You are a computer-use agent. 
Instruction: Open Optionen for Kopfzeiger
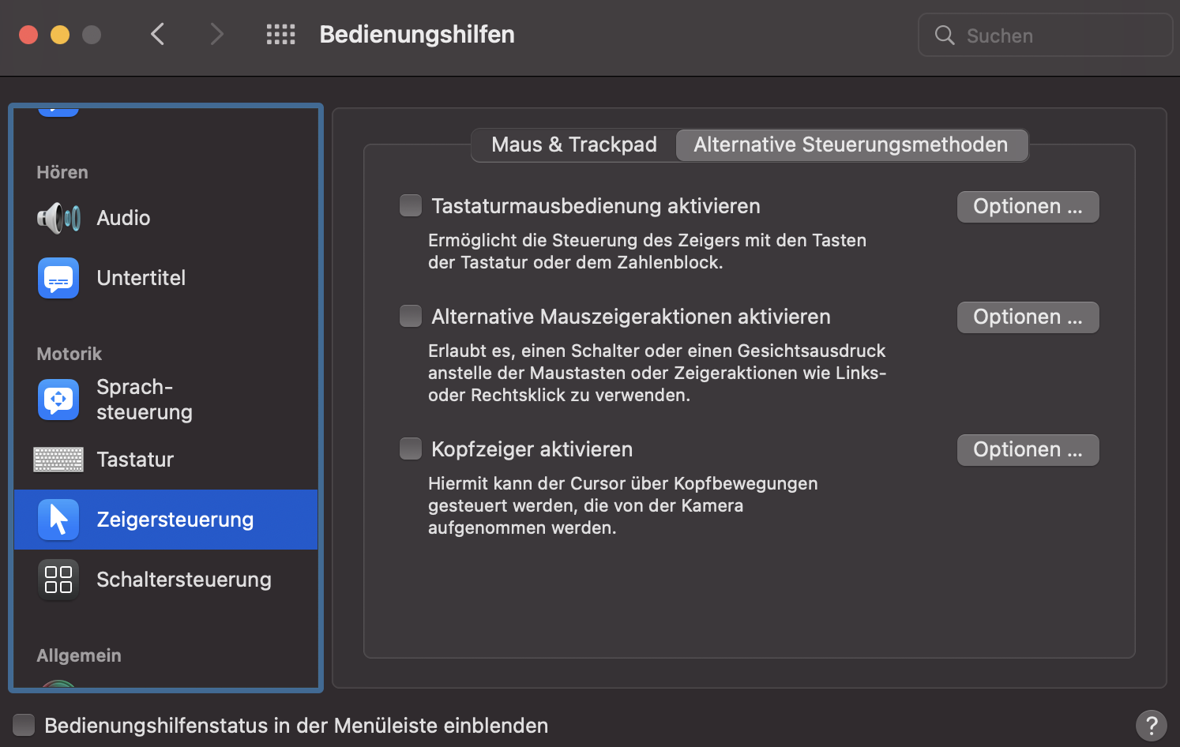click(x=1028, y=450)
